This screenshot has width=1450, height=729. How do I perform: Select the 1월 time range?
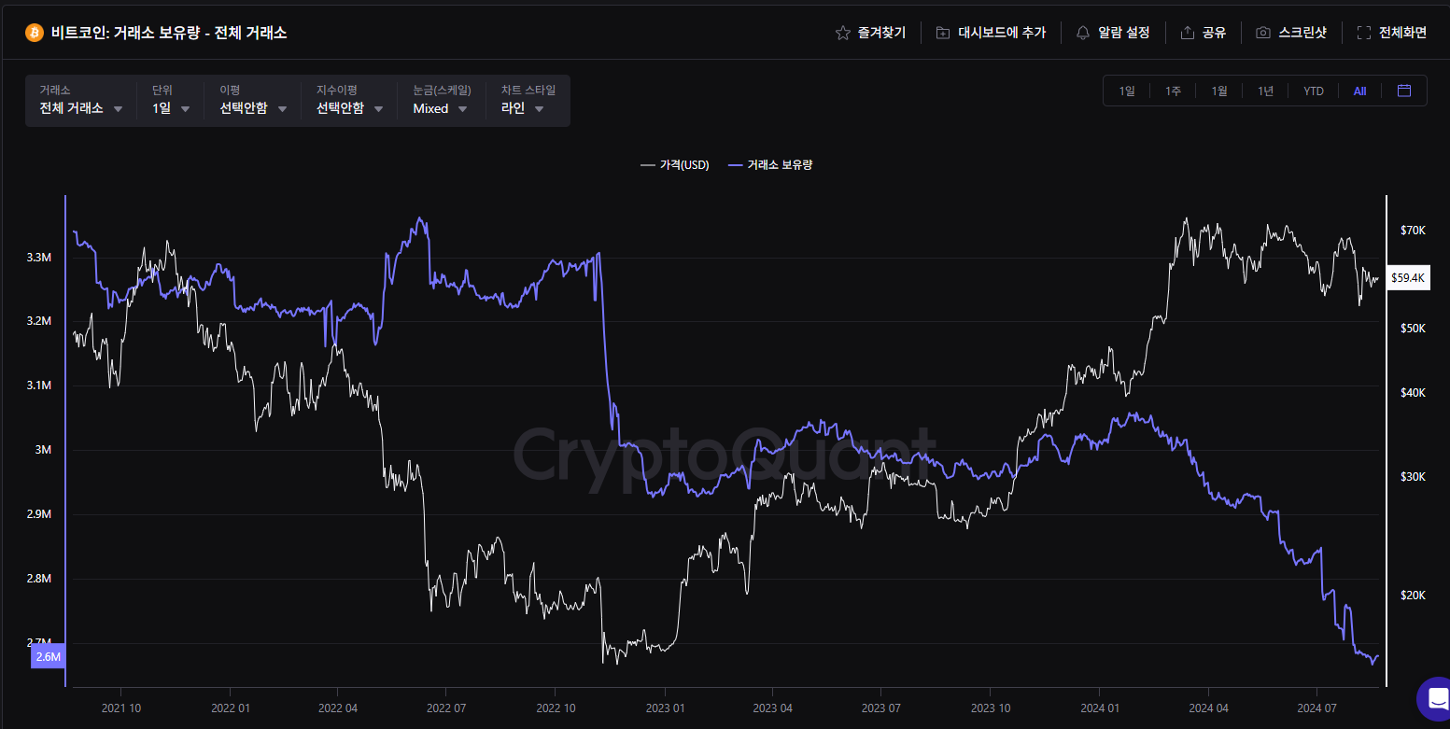coord(1219,91)
